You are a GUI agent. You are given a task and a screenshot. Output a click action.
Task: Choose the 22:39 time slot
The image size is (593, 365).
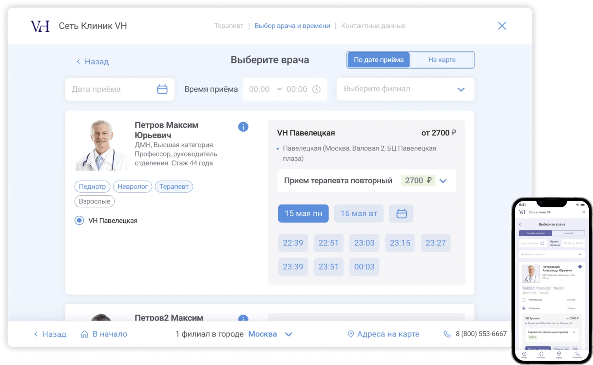coord(293,243)
